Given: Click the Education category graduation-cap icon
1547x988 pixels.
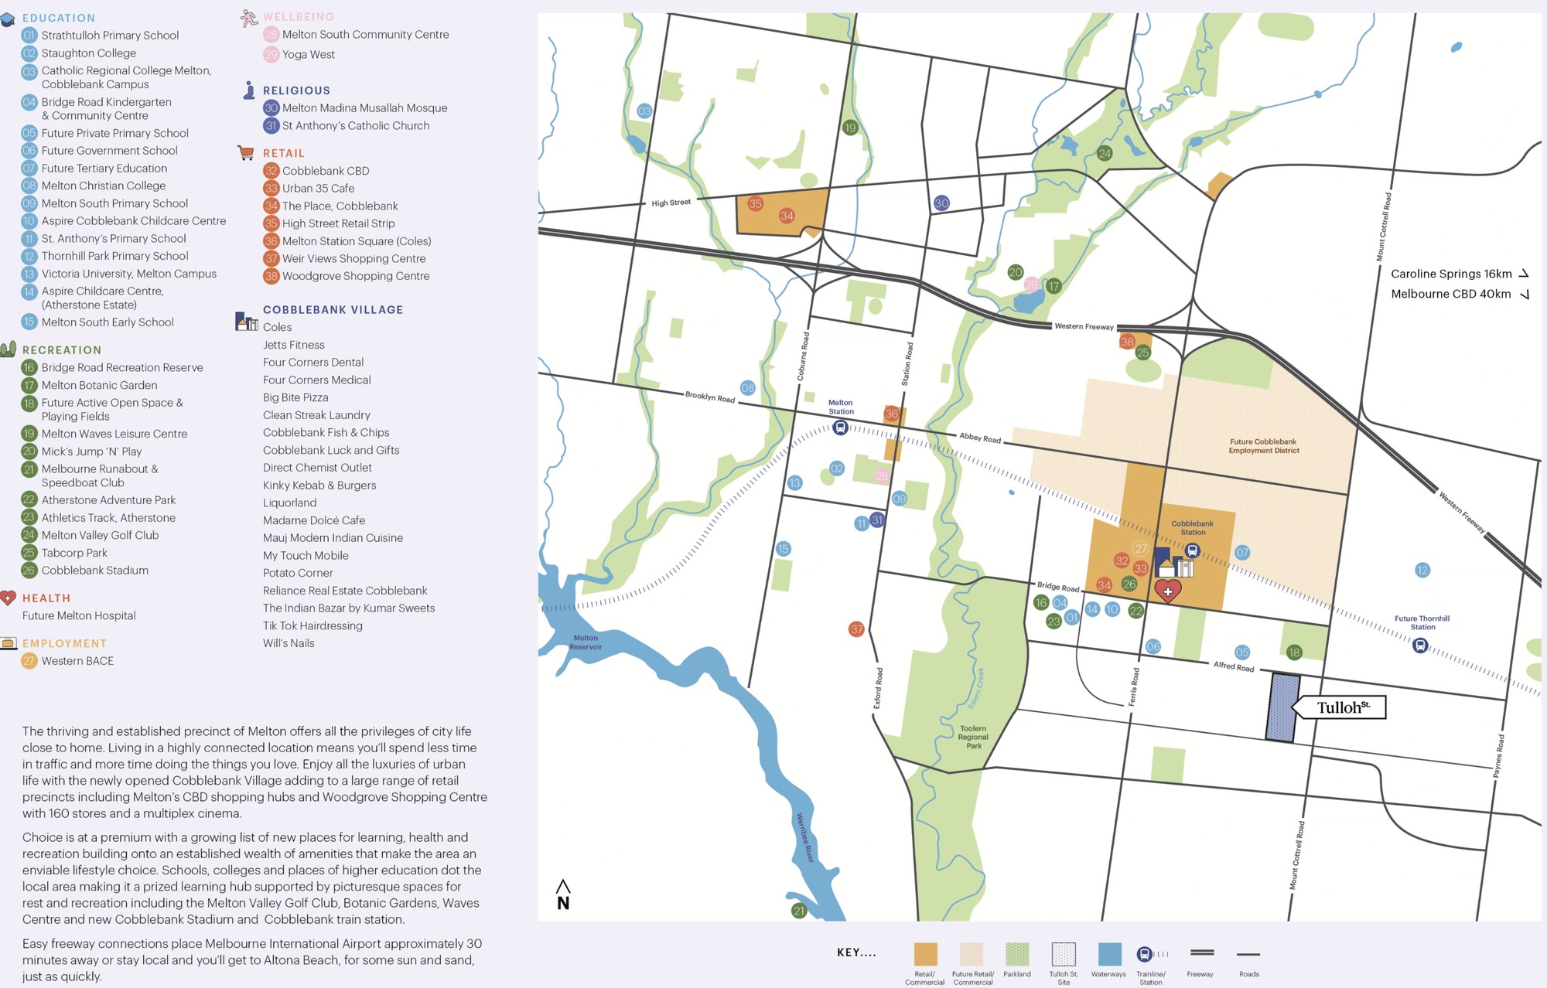Looking at the screenshot, I should (9, 19).
